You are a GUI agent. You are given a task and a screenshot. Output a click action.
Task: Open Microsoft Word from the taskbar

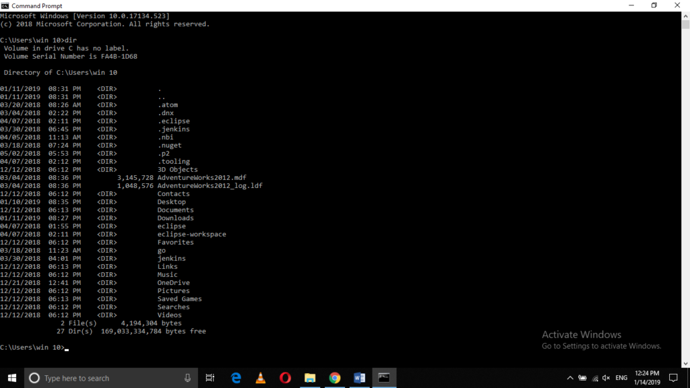359,378
